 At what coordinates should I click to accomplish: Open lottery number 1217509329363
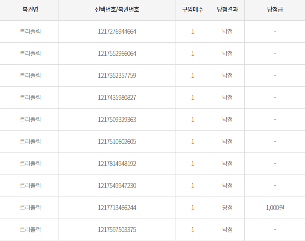pyautogui.click(x=117, y=120)
